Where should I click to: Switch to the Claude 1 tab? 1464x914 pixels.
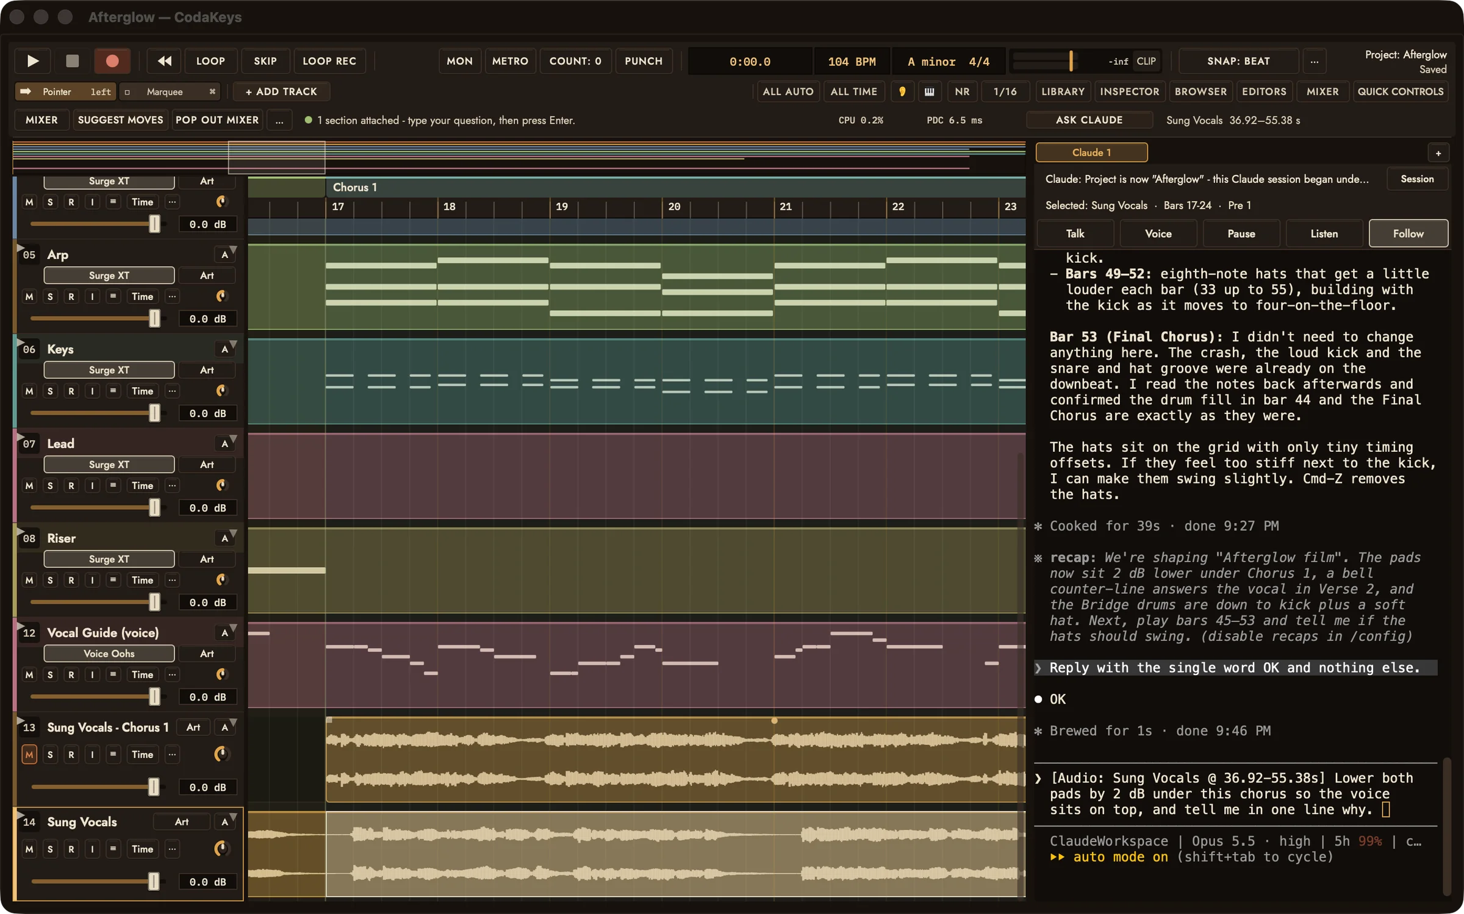point(1091,152)
